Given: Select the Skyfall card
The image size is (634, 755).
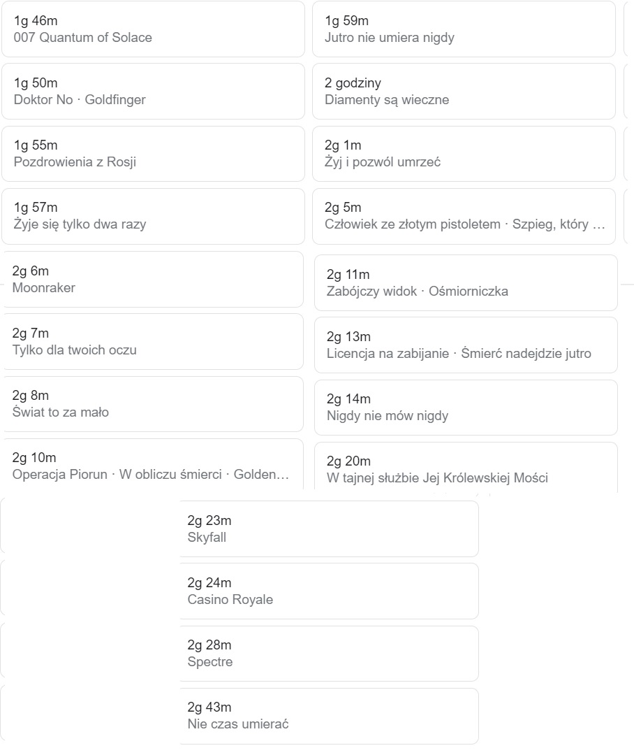Looking at the screenshot, I should coord(329,528).
